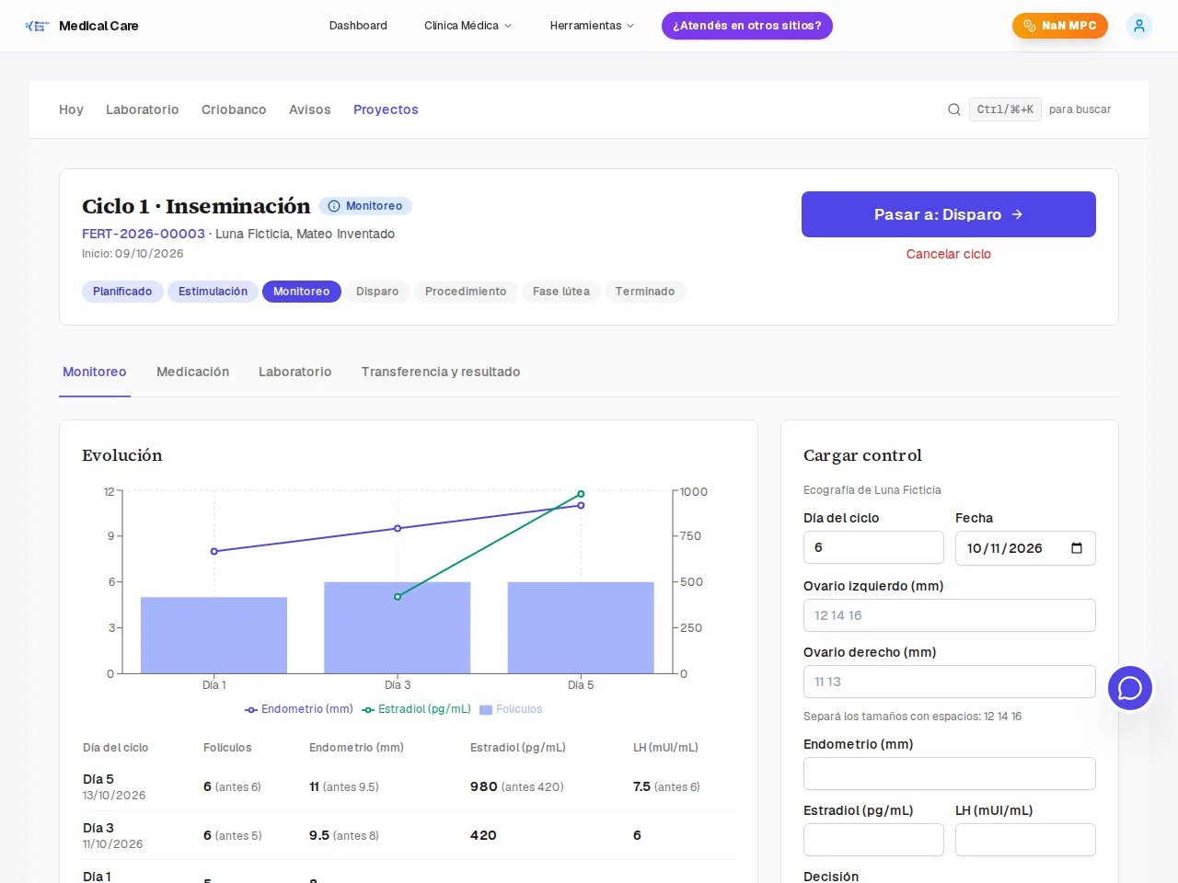Click the search magnifier icon
Screen dimensions: 1178x883
pos(954,109)
